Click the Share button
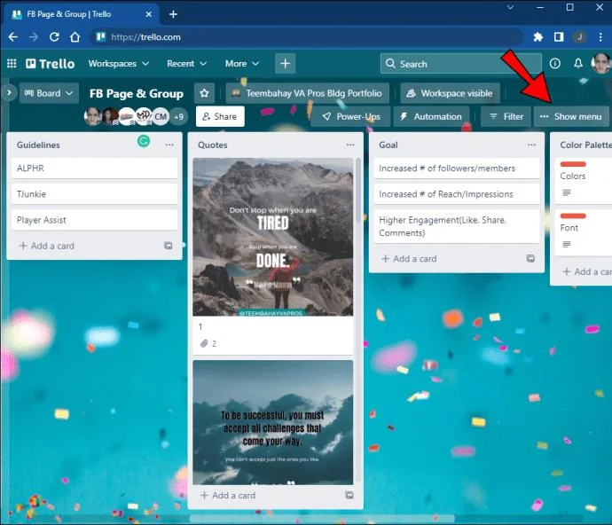The height and width of the screenshot is (525, 612). [220, 116]
